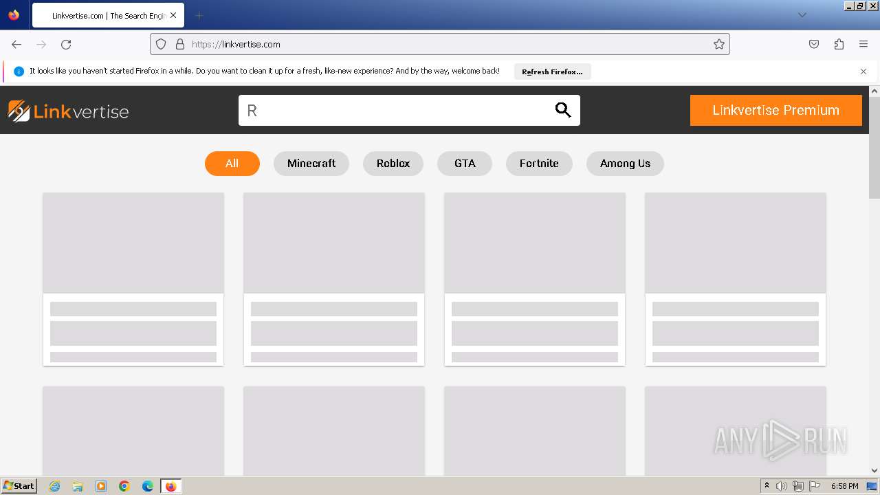Dismiss the Firefox refresh notification bar
This screenshot has height=495, width=880.
[863, 71]
